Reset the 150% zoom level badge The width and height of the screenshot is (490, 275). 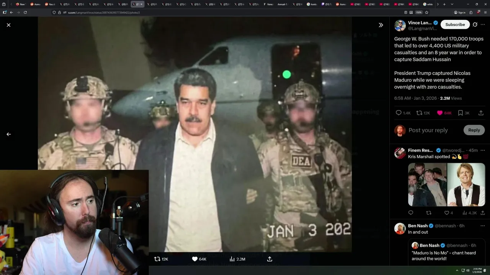point(419,12)
